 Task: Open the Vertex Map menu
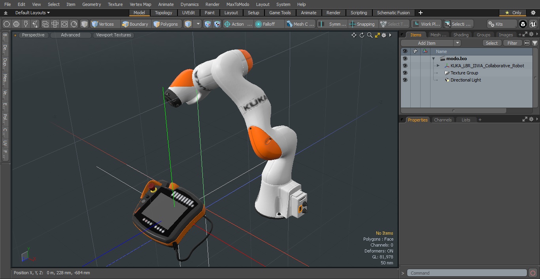[140, 4]
